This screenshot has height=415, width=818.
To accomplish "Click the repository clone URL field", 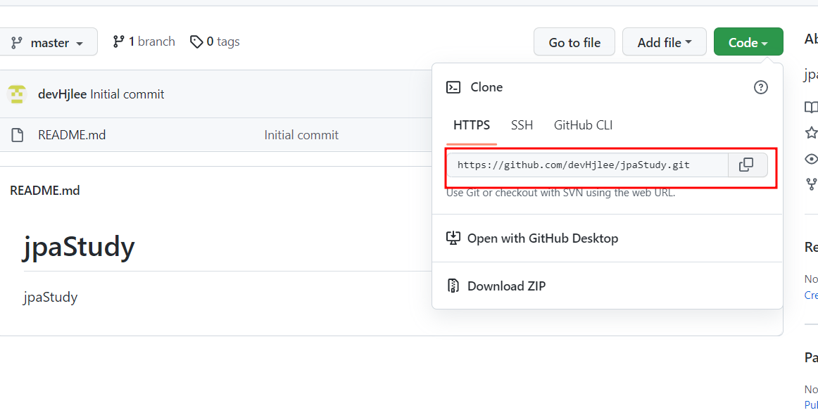I will [587, 165].
